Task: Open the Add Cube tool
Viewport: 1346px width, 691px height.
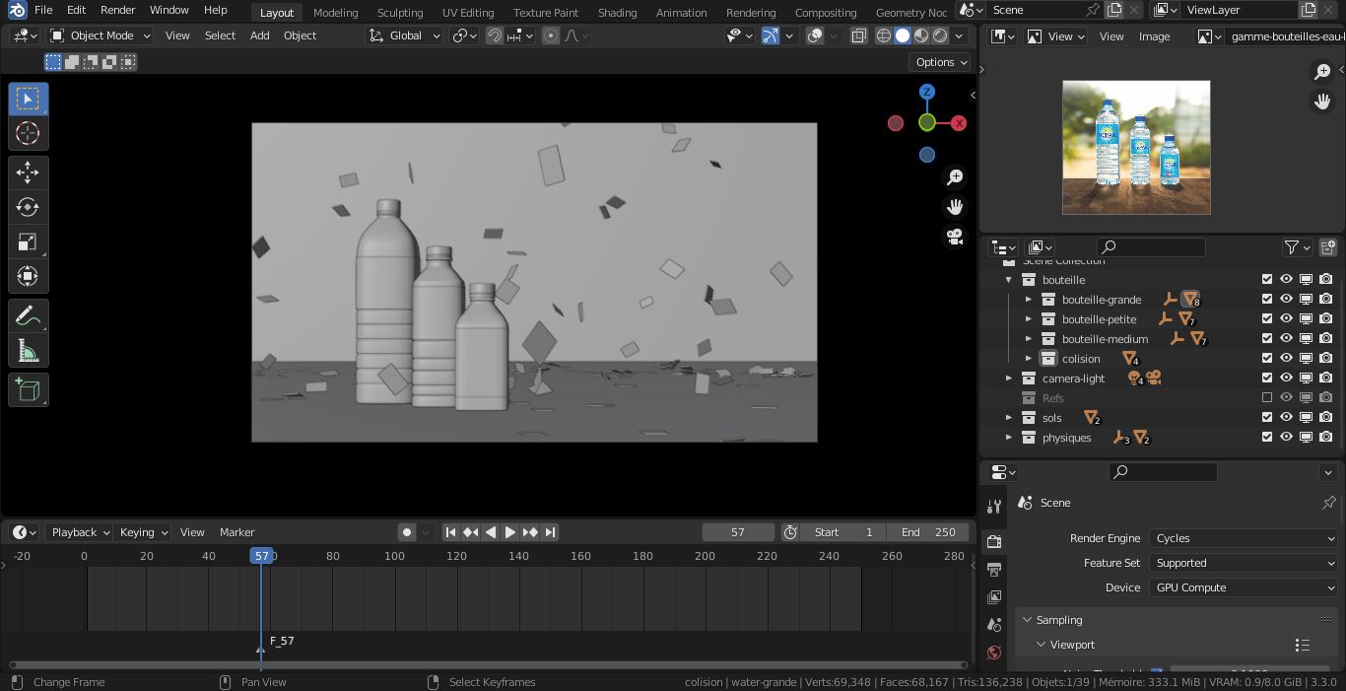Action: point(28,389)
